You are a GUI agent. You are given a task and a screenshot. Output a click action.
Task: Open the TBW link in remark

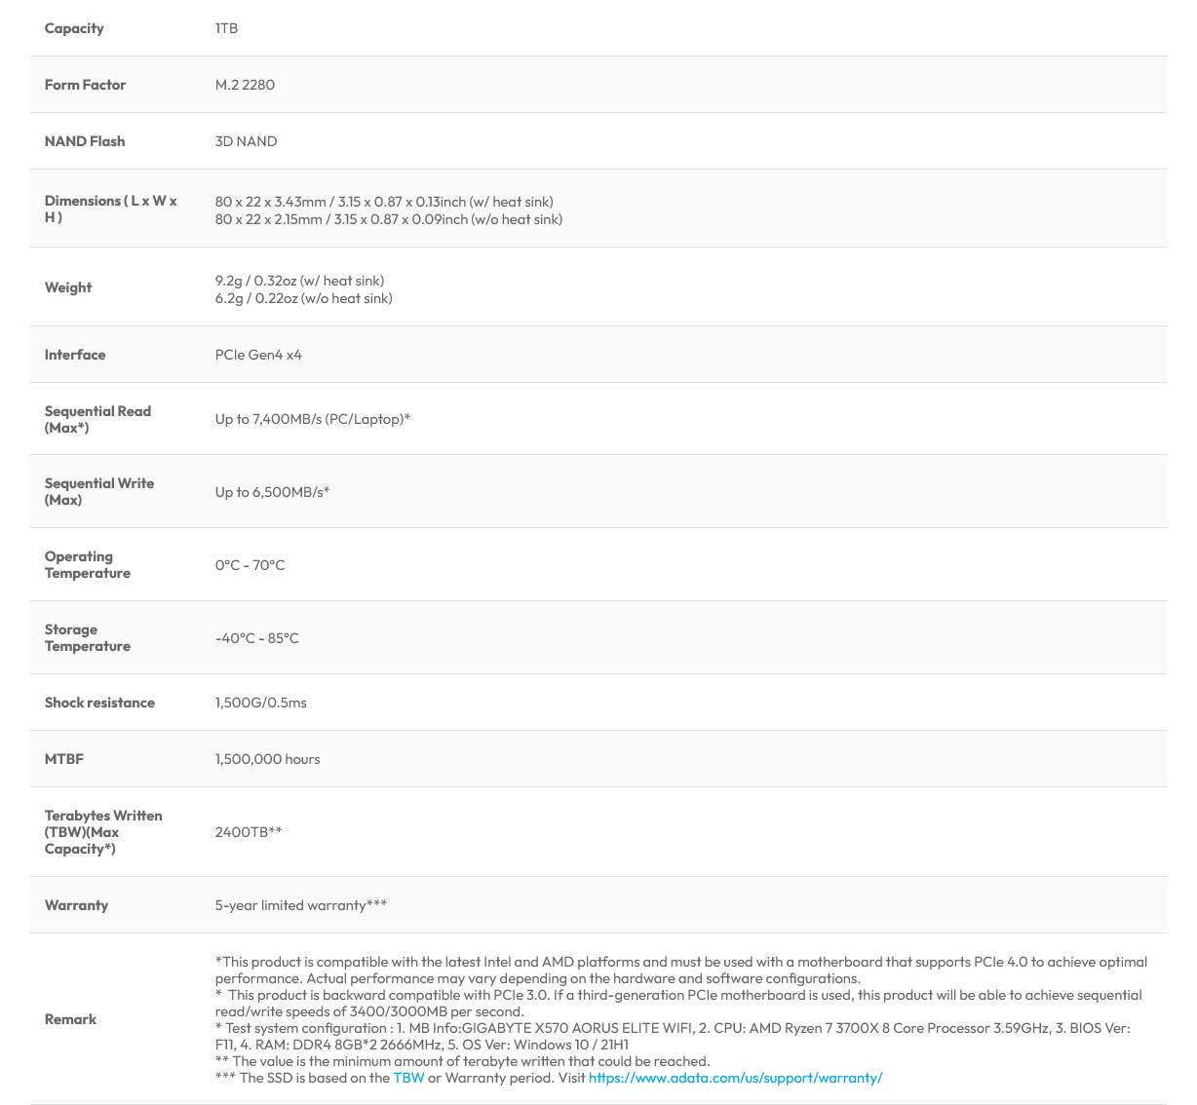(408, 1078)
